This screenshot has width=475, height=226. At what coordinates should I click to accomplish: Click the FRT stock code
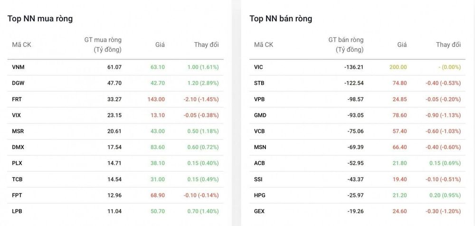tap(17, 99)
